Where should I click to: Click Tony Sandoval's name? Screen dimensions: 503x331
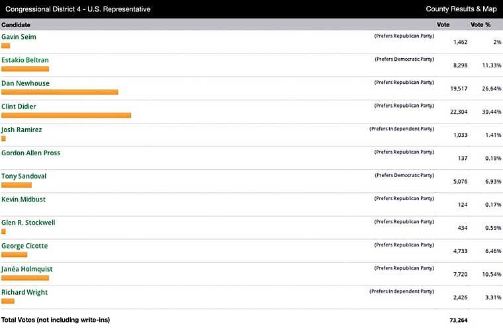point(24,176)
